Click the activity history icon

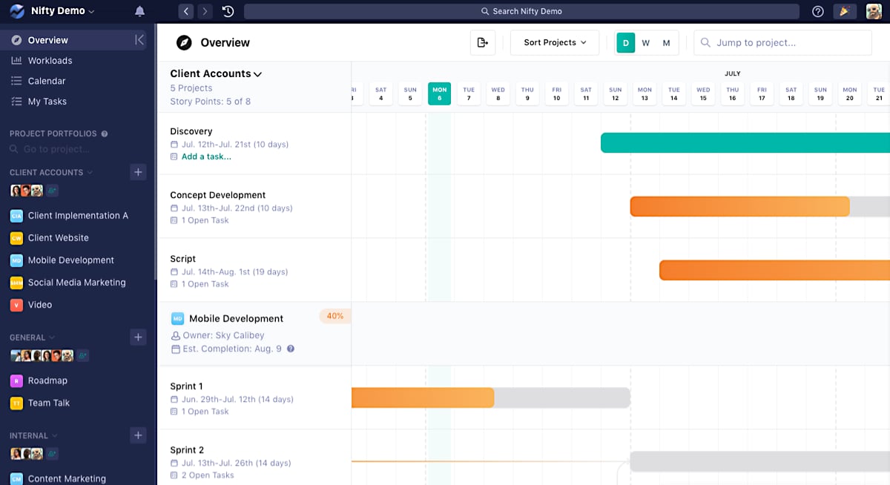[x=228, y=11]
